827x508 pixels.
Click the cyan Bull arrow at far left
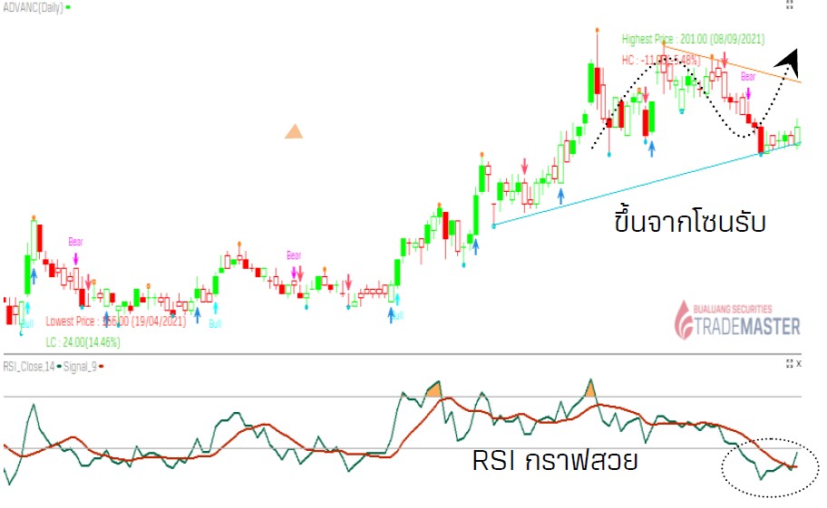click(x=26, y=309)
